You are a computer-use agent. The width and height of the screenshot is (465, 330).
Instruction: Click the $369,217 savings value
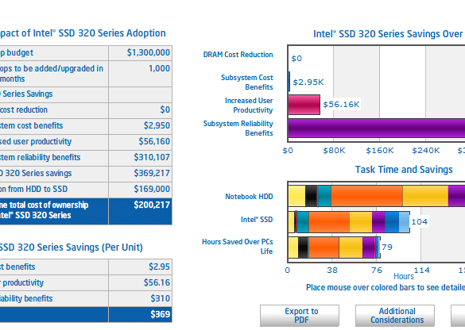pos(152,173)
